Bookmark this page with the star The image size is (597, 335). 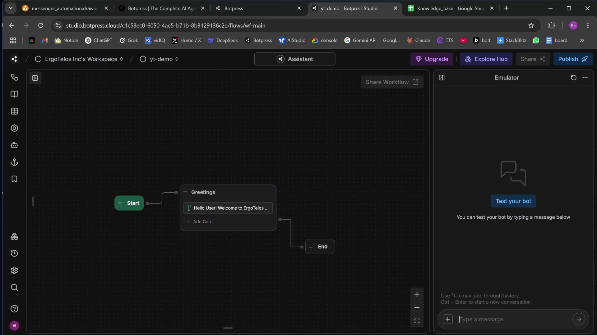(531, 25)
